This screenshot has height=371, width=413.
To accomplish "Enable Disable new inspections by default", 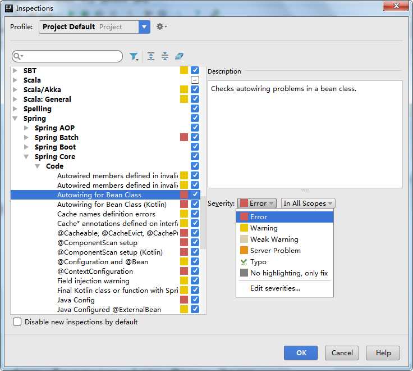I will pyautogui.click(x=17, y=322).
